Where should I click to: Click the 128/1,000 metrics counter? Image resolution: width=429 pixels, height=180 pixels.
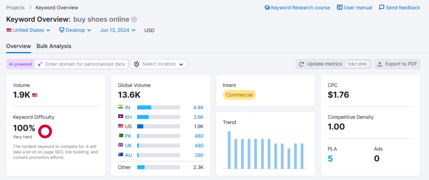[357, 64]
